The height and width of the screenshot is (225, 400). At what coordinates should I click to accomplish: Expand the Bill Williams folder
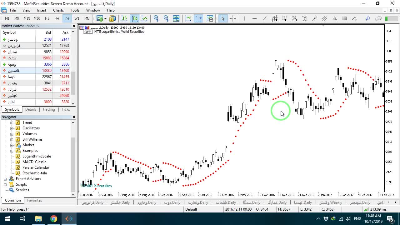pos(12,139)
